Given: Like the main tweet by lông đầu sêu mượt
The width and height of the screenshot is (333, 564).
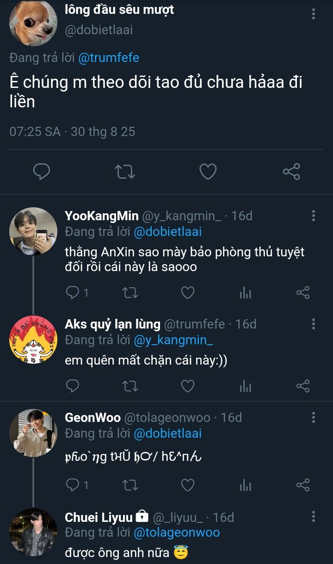Looking at the screenshot, I should coord(208,172).
